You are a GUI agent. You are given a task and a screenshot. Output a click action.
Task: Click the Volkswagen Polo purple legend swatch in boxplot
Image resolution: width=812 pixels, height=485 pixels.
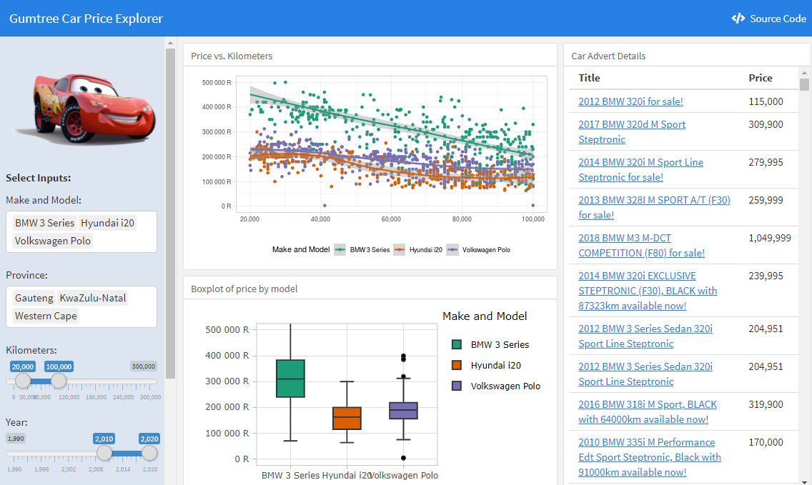pyautogui.click(x=456, y=386)
